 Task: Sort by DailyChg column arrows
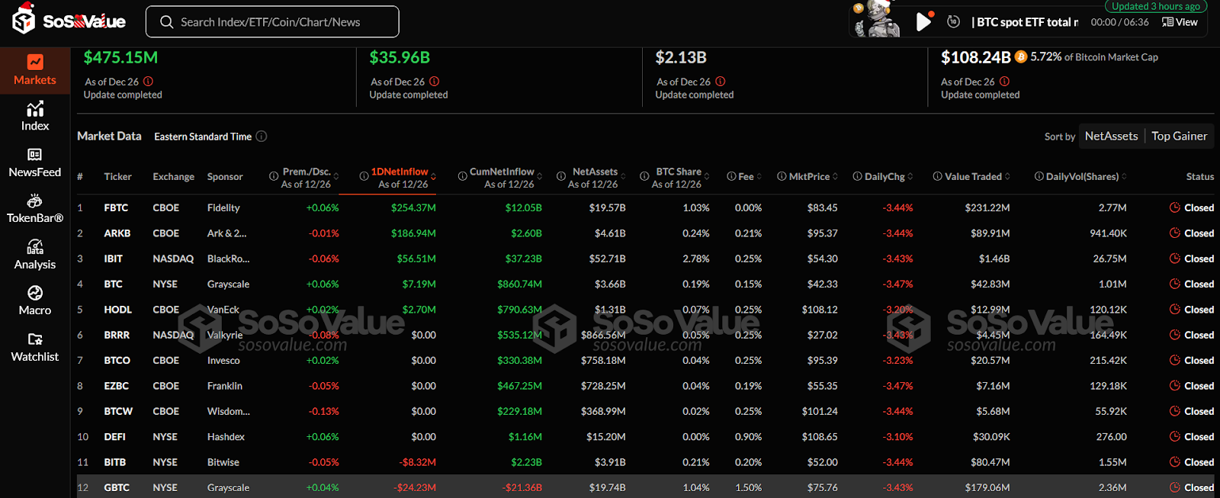pyautogui.click(x=910, y=177)
